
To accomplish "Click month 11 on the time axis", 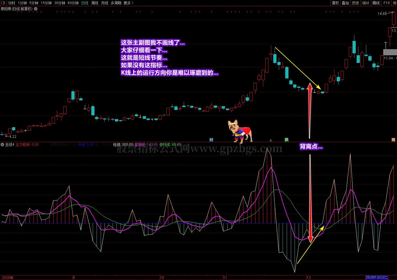I will pos(225,278).
